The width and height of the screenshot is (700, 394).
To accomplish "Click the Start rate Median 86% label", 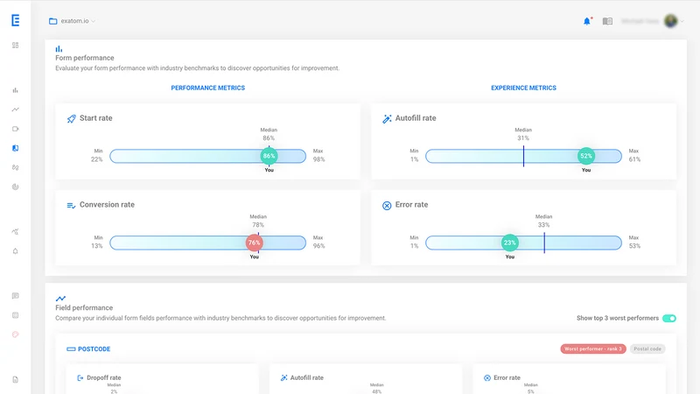I will [x=269, y=135].
